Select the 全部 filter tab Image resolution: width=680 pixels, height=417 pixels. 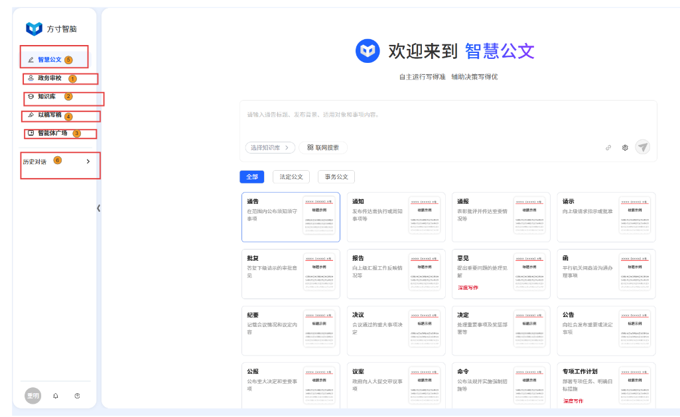(251, 177)
